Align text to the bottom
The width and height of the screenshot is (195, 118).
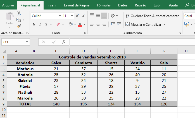[104, 16]
